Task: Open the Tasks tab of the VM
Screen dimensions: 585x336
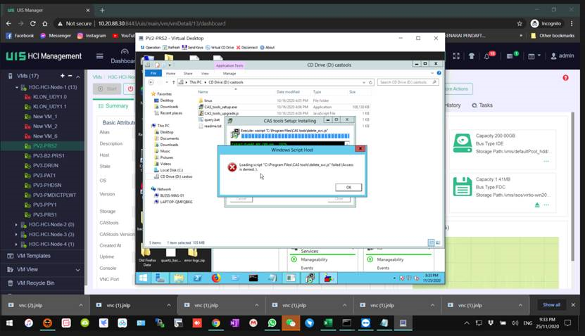Action: (482, 105)
